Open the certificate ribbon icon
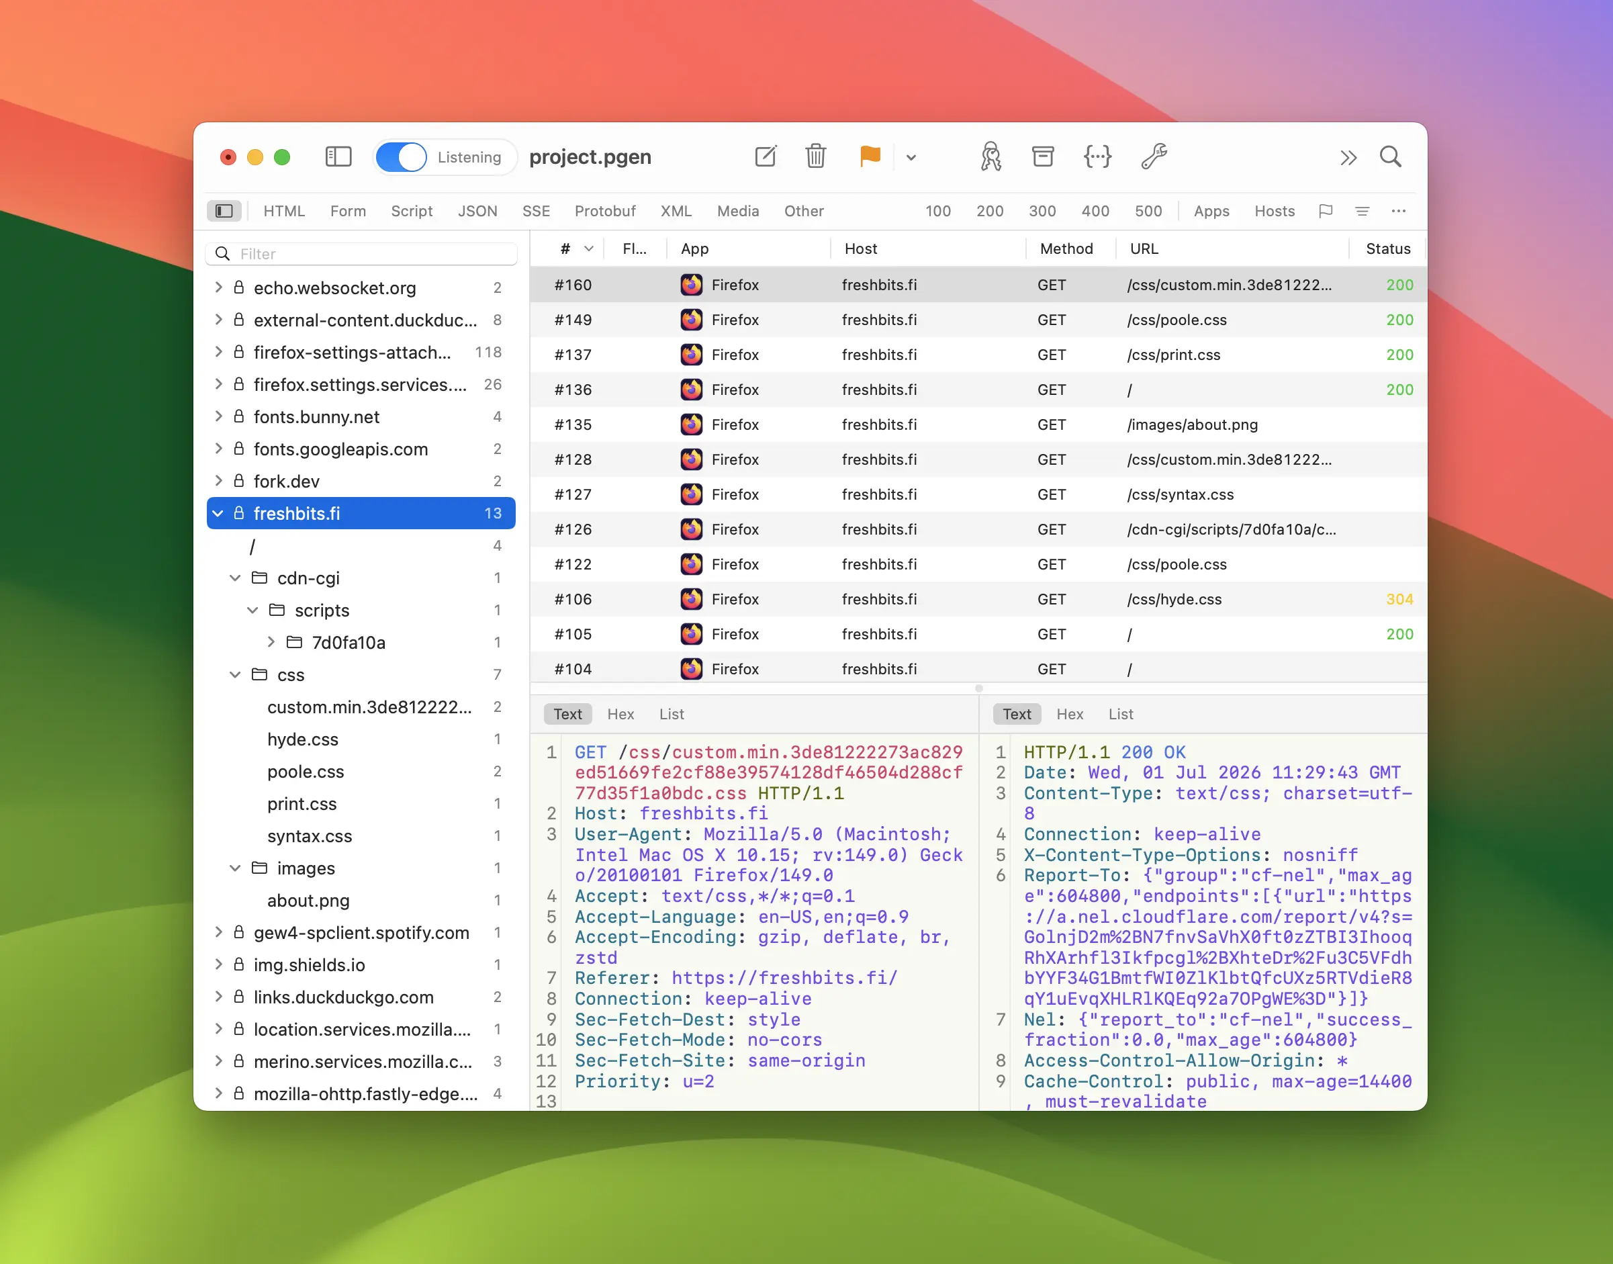1613x1264 pixels. pos(990,157)
